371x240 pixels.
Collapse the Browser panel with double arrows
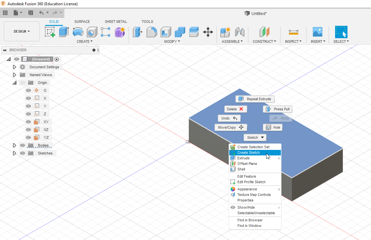(x=5, y=50)
